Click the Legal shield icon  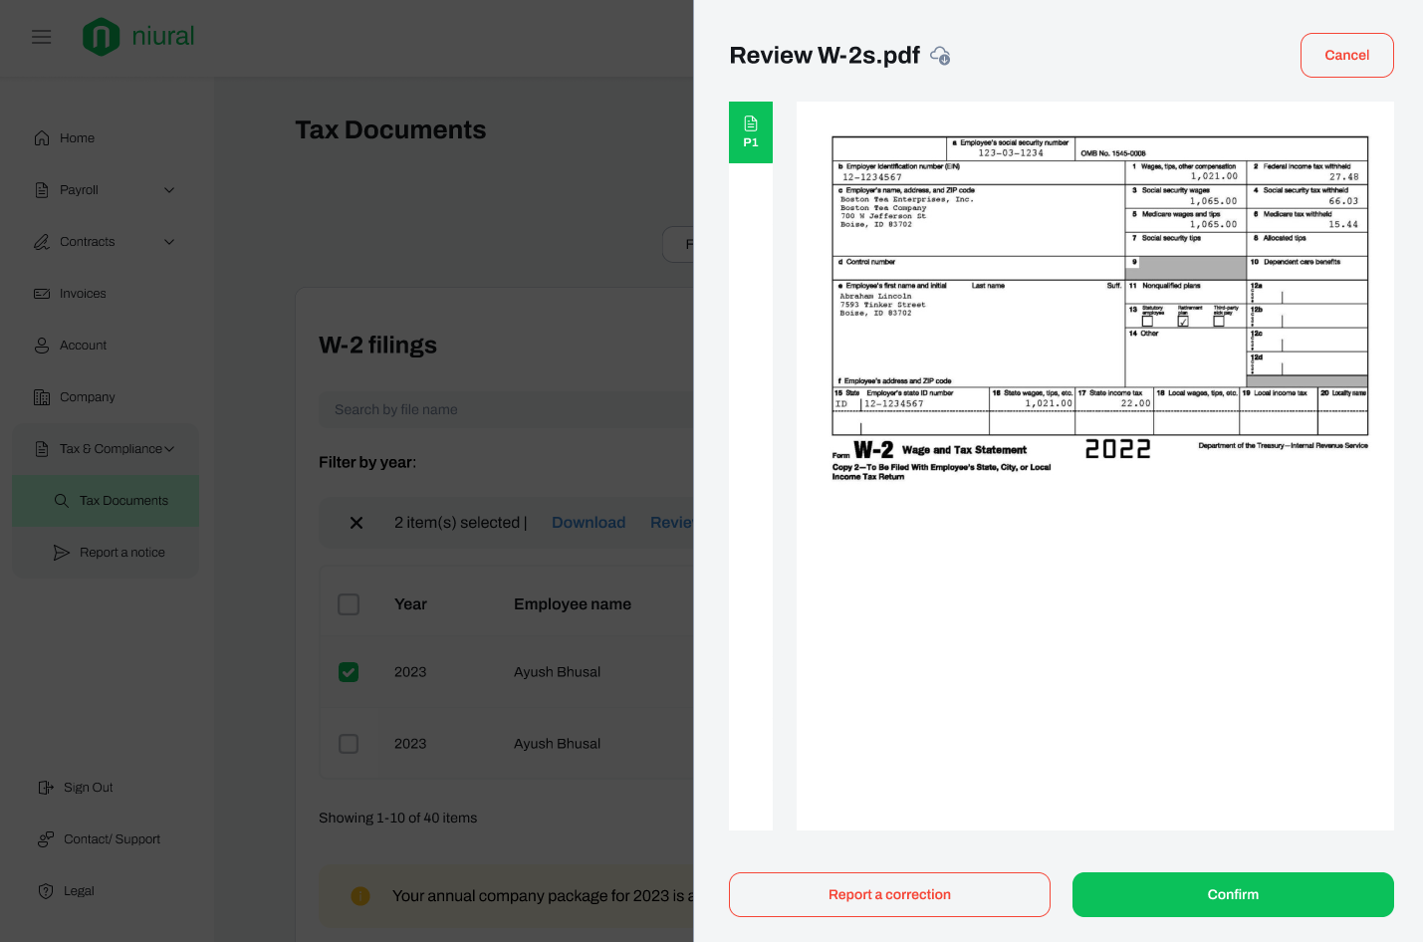tap(46, 891)
